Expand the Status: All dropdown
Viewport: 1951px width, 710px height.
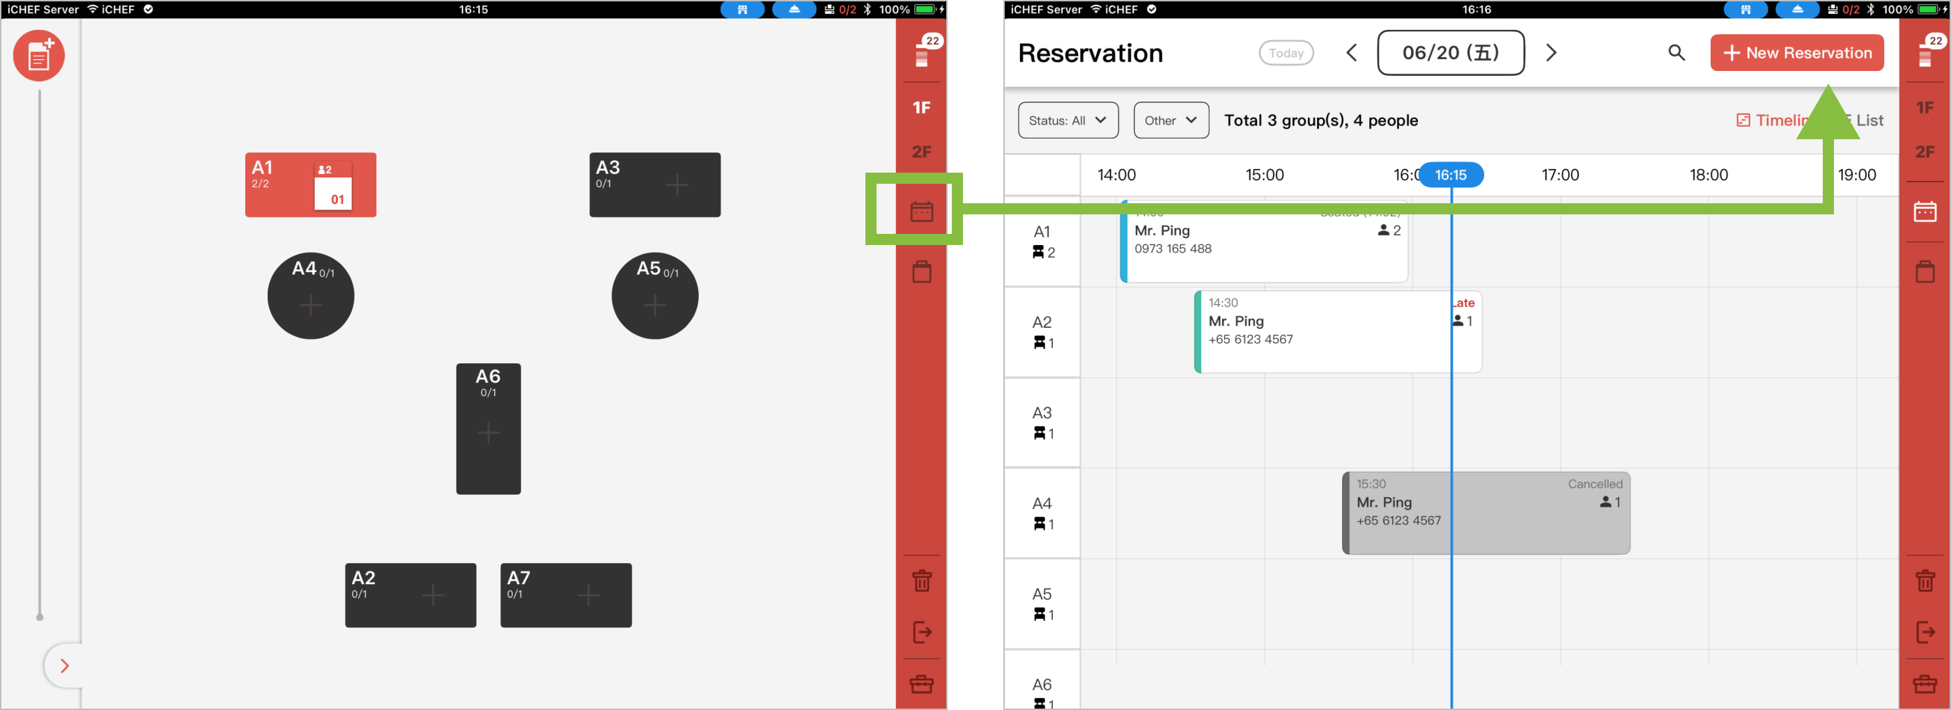click(1067, 120)
